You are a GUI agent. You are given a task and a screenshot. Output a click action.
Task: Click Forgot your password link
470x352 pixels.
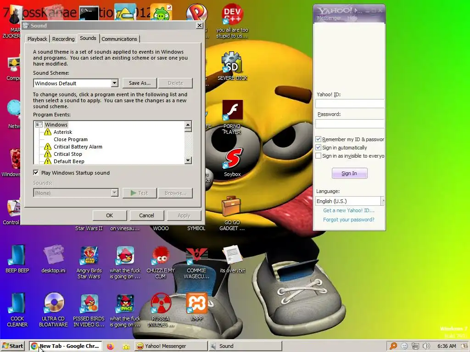(x=349, y=220)
